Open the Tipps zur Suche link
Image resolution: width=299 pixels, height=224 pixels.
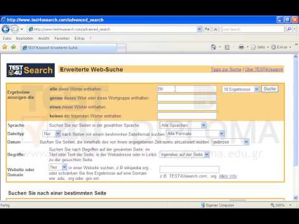(x=226, y=69)
